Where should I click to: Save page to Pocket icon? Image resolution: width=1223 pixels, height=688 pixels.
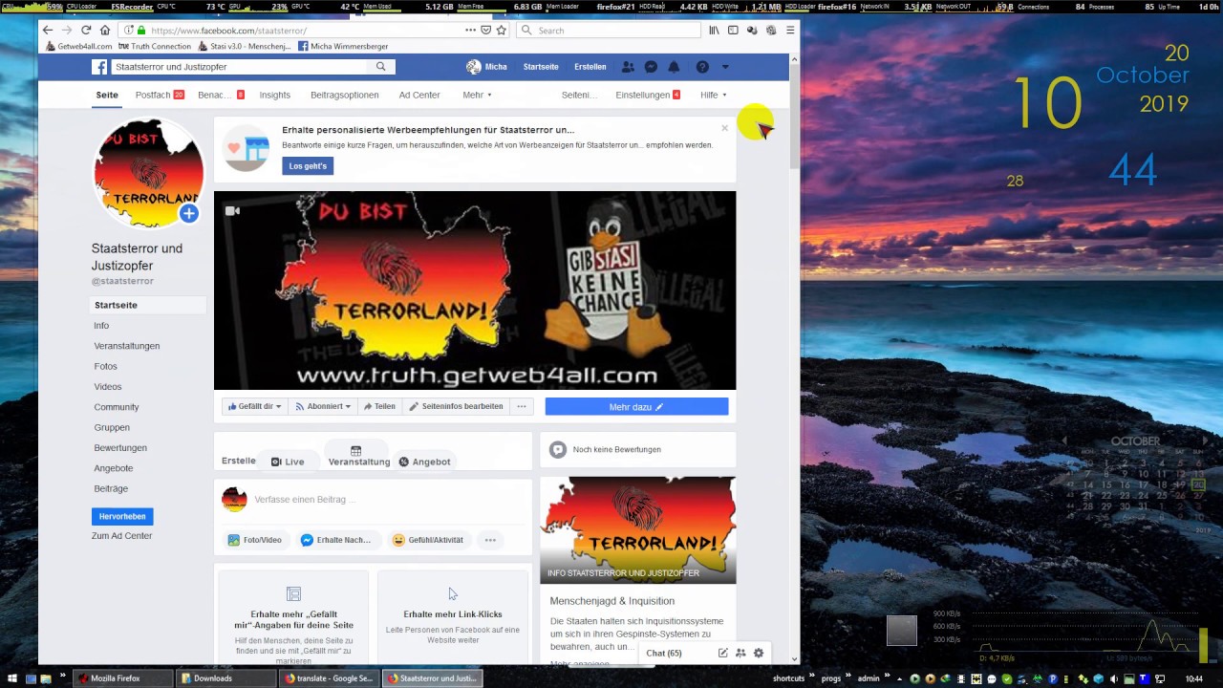click(x=485, y=31)
